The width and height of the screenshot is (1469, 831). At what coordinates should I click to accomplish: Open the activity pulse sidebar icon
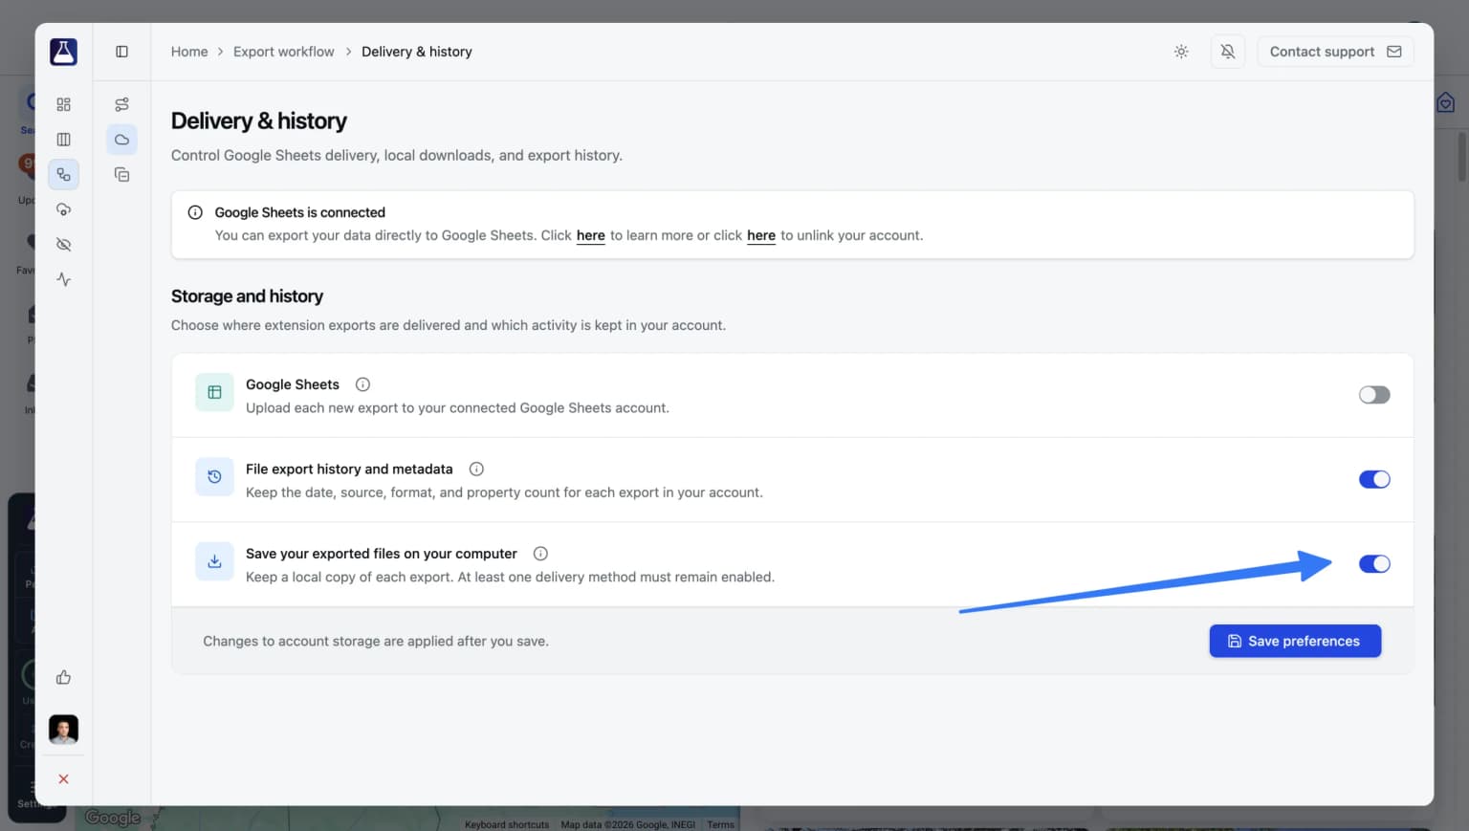(x=63, y=279)
